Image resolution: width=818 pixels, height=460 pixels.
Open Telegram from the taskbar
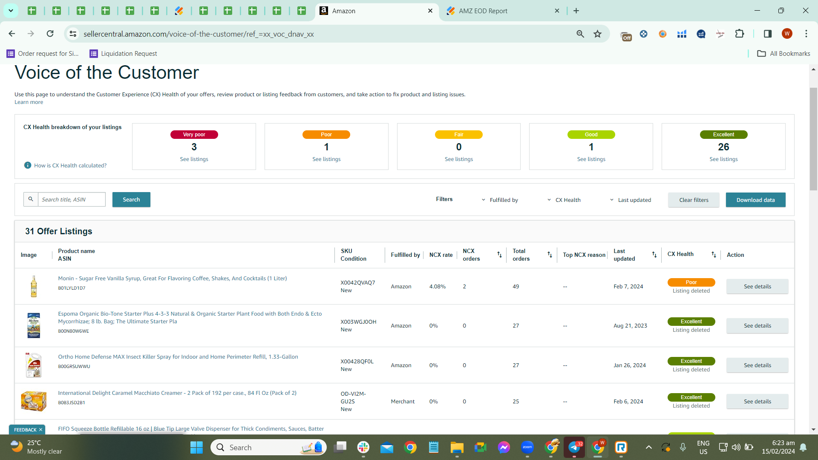pyautogui.click(x=574, y=447)
